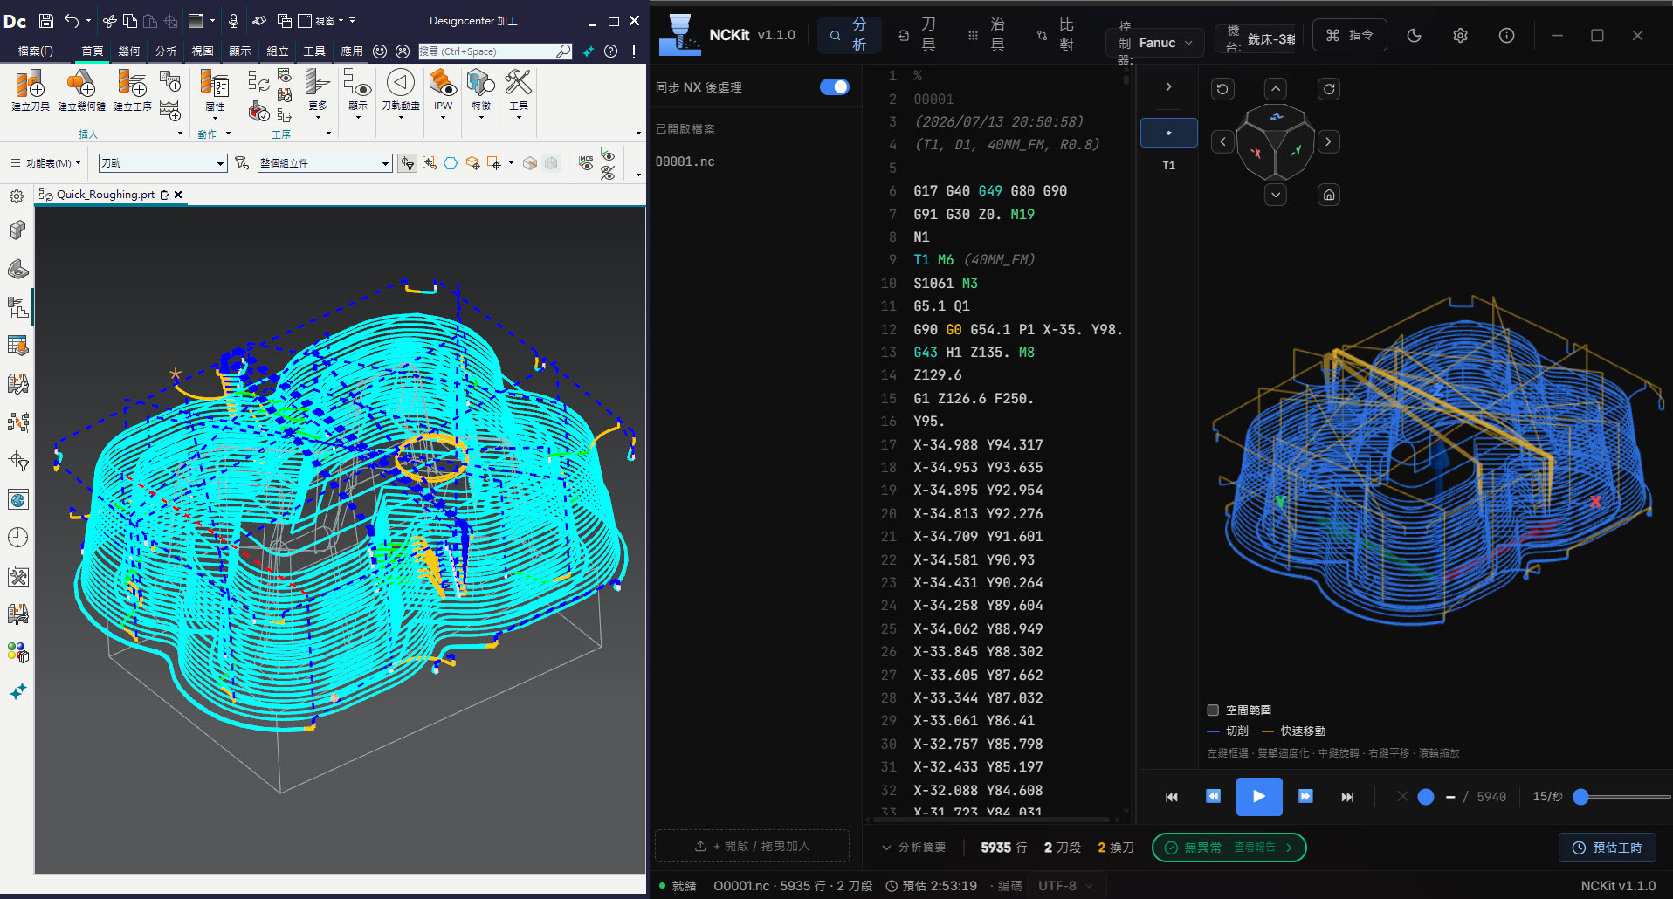This screenshot has height=899, width=1673.
Task: Open the 刀具 tab in NCKit
Action: 919,35
